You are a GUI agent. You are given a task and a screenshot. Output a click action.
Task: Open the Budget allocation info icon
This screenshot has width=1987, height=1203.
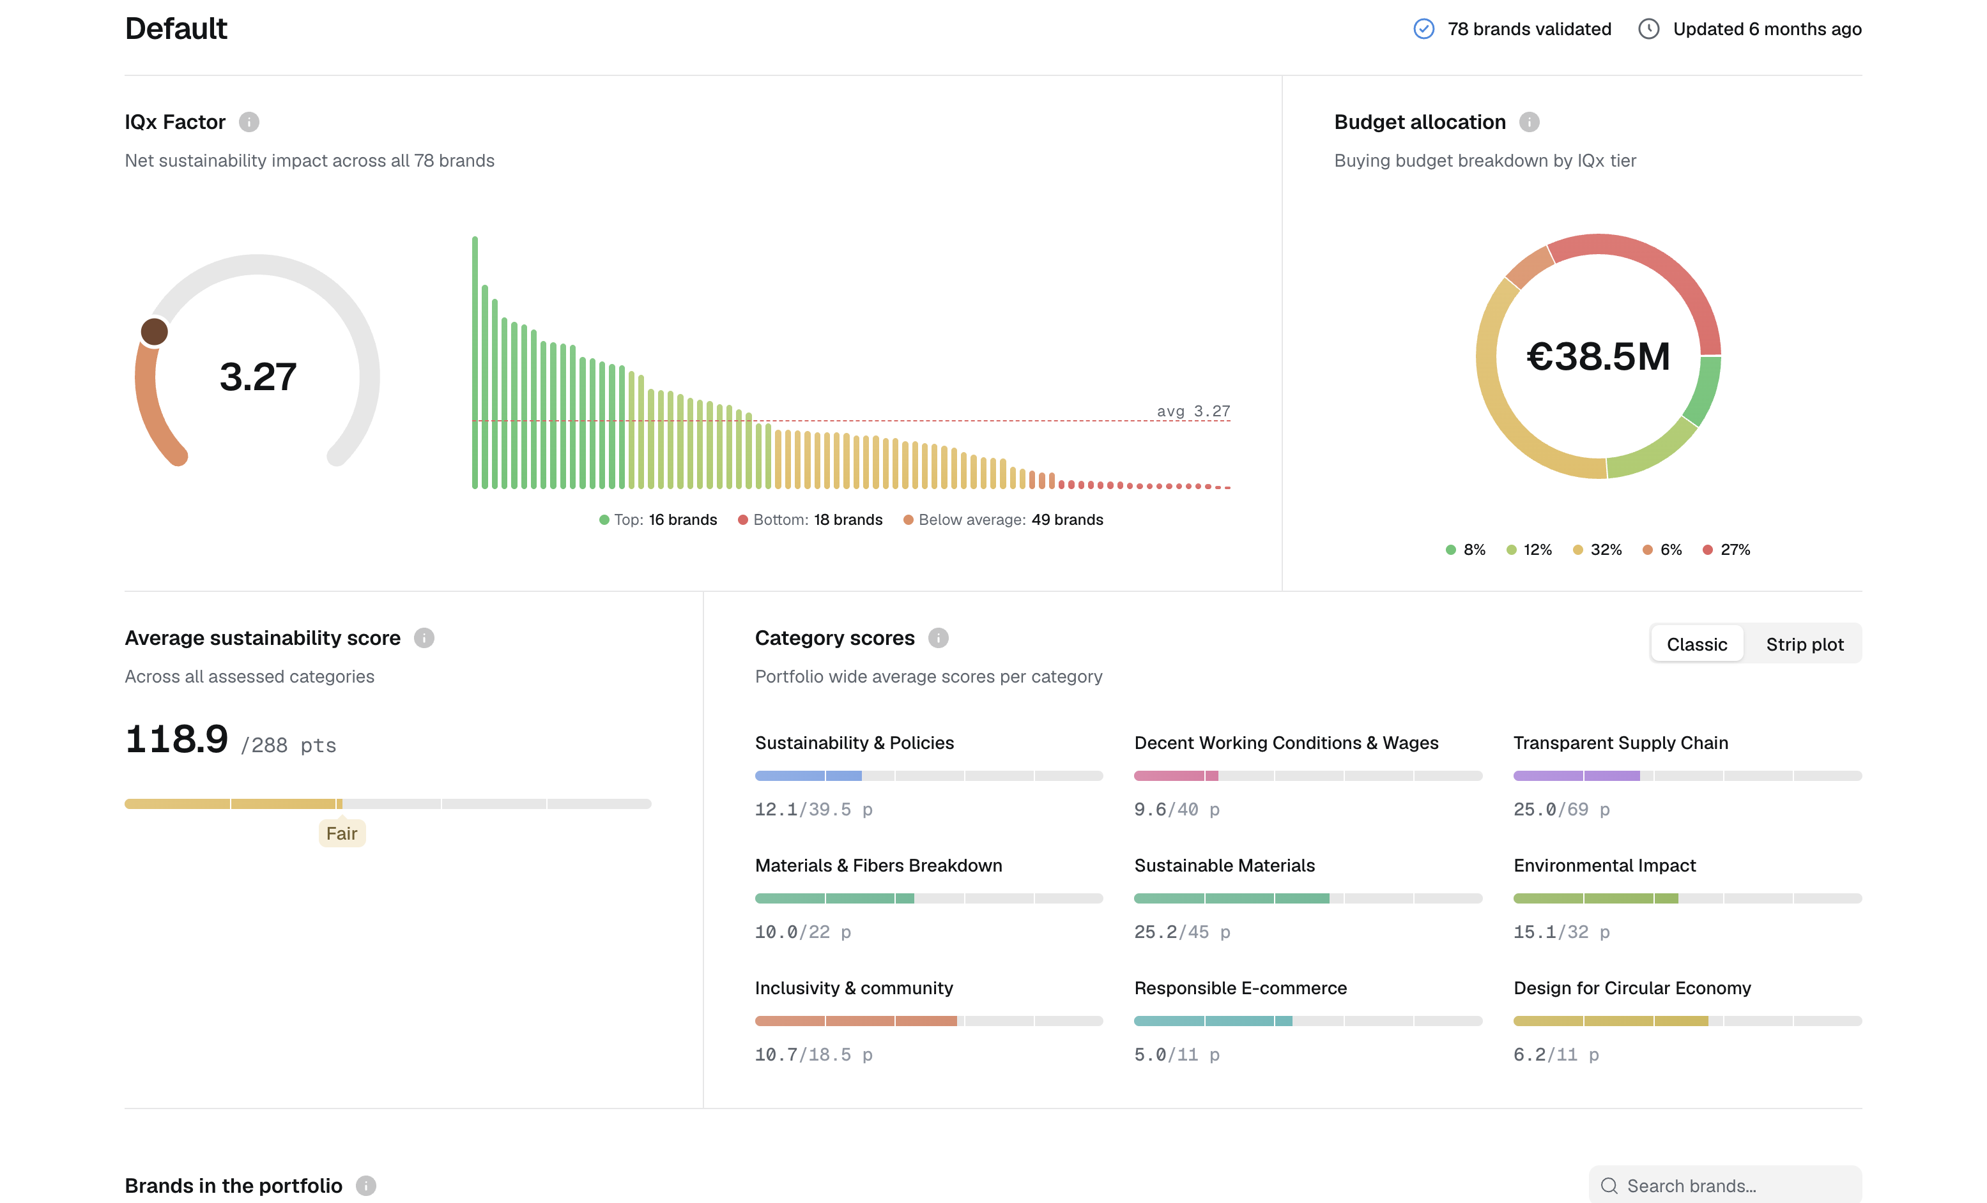[x=1529, y=122]
